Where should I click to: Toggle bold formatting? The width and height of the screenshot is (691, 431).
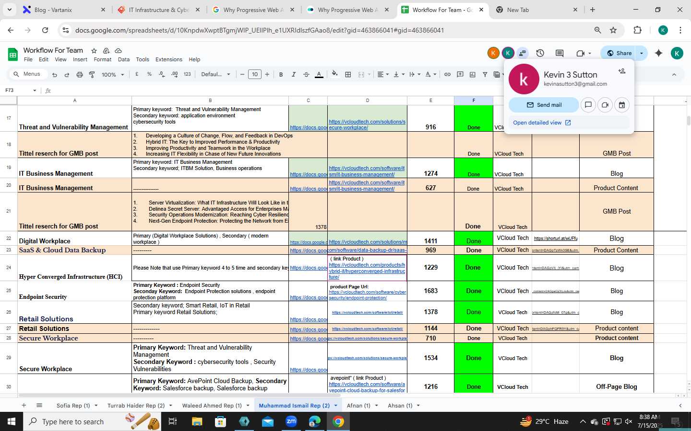[281, 74]
